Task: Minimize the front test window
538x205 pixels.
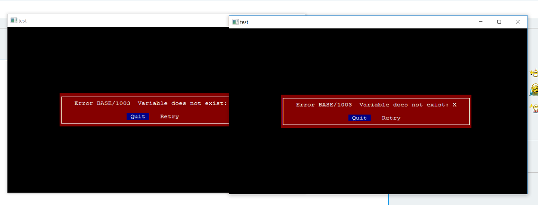Action: (x=481, y=22)
